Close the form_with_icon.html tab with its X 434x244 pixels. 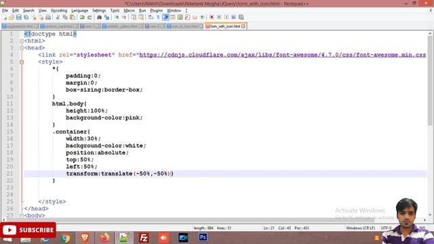243,26
